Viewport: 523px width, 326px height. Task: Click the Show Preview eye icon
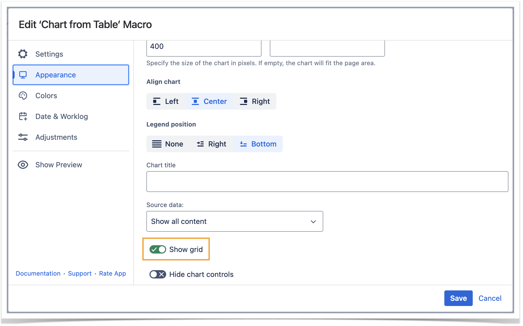[23, 165]
